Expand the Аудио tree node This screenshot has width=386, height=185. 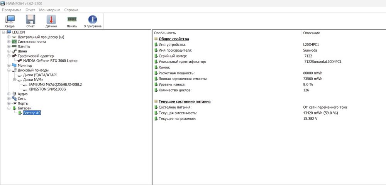tap(9, 94)
